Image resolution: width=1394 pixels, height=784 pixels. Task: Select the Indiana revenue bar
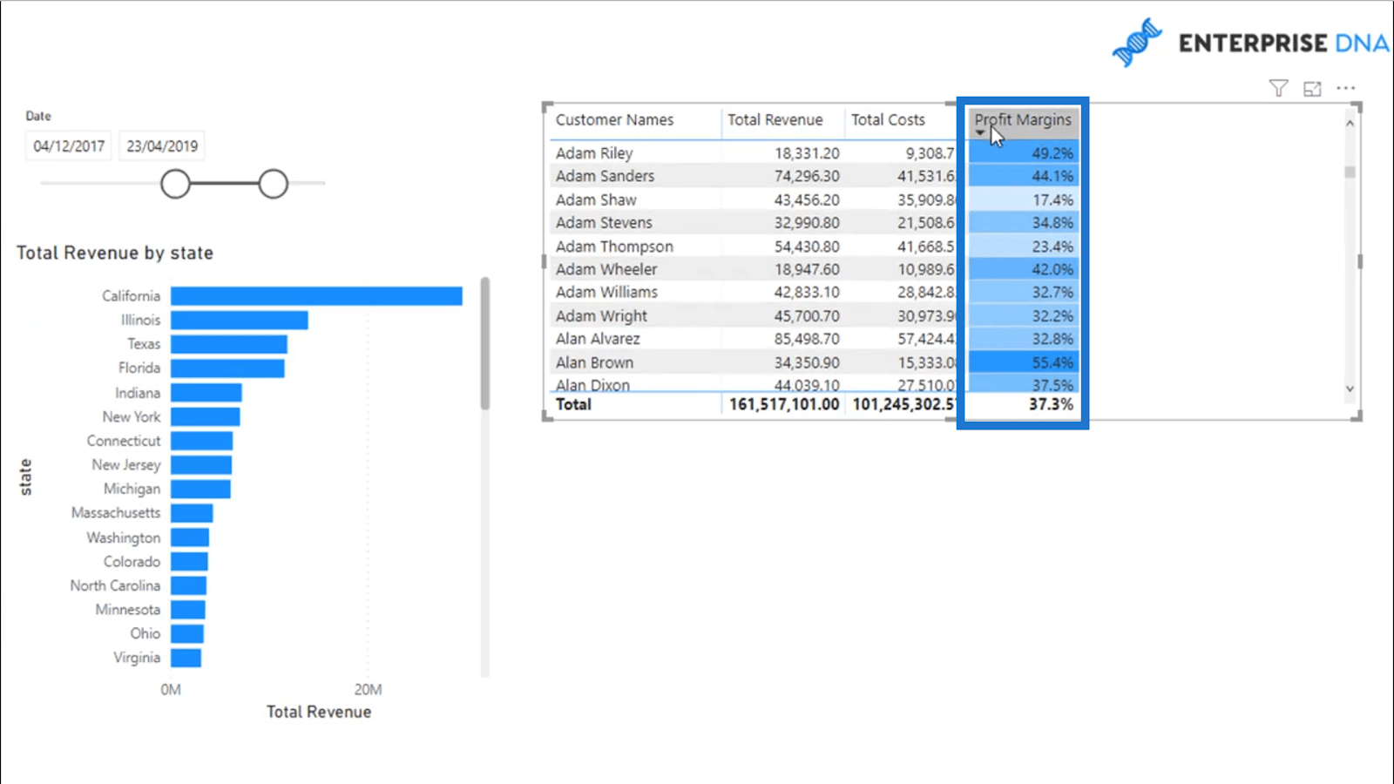coord(206,393)
